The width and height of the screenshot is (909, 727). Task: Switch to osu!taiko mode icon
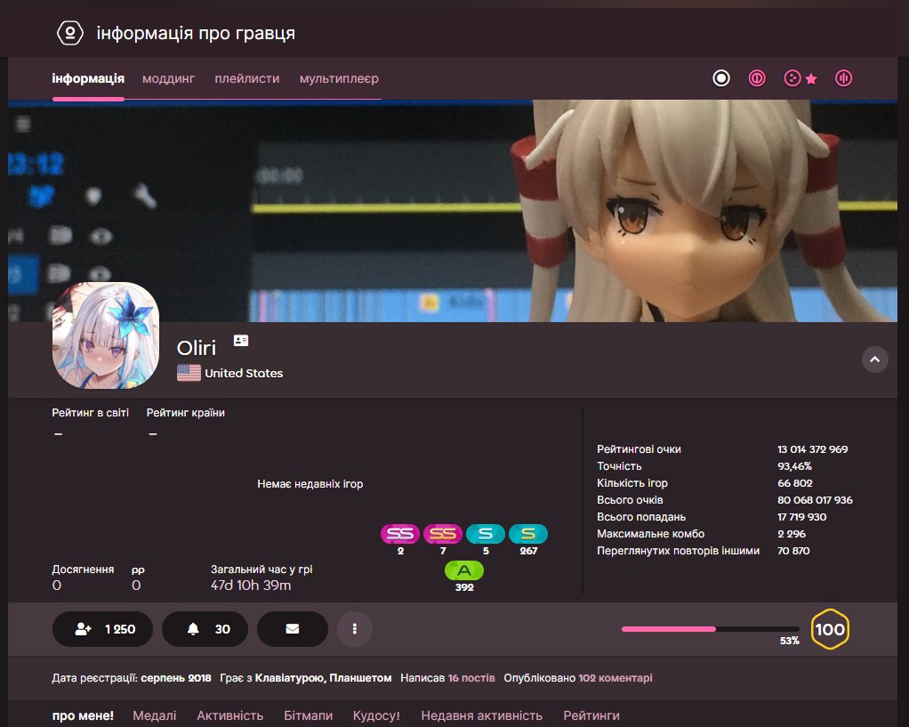(757, 78)
